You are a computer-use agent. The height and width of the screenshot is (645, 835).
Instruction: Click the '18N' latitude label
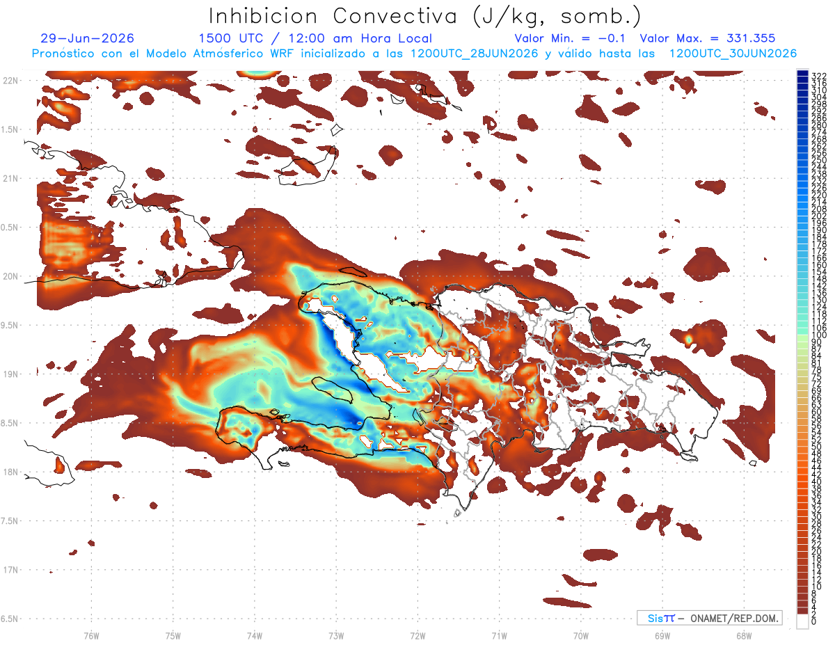point(10,472)
